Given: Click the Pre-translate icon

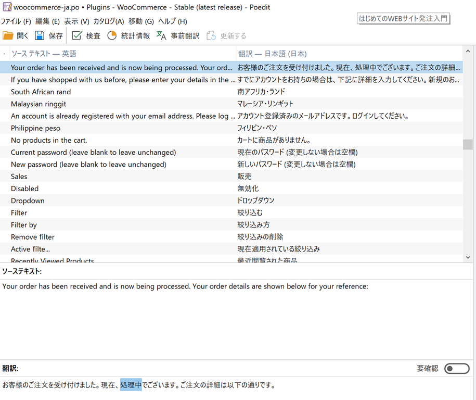Looking at the screenshot, I should [x=161, y=35].
